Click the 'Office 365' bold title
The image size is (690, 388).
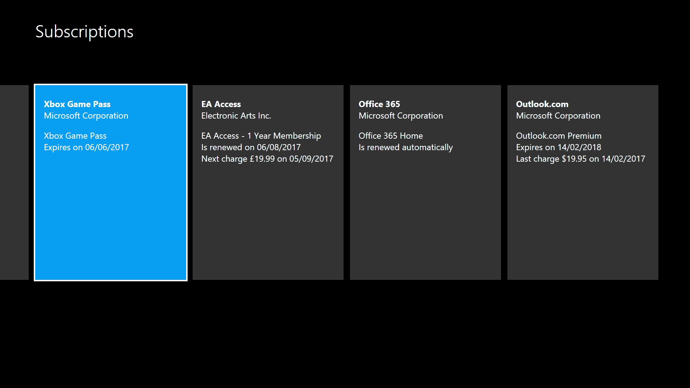(x=379, y=104)
